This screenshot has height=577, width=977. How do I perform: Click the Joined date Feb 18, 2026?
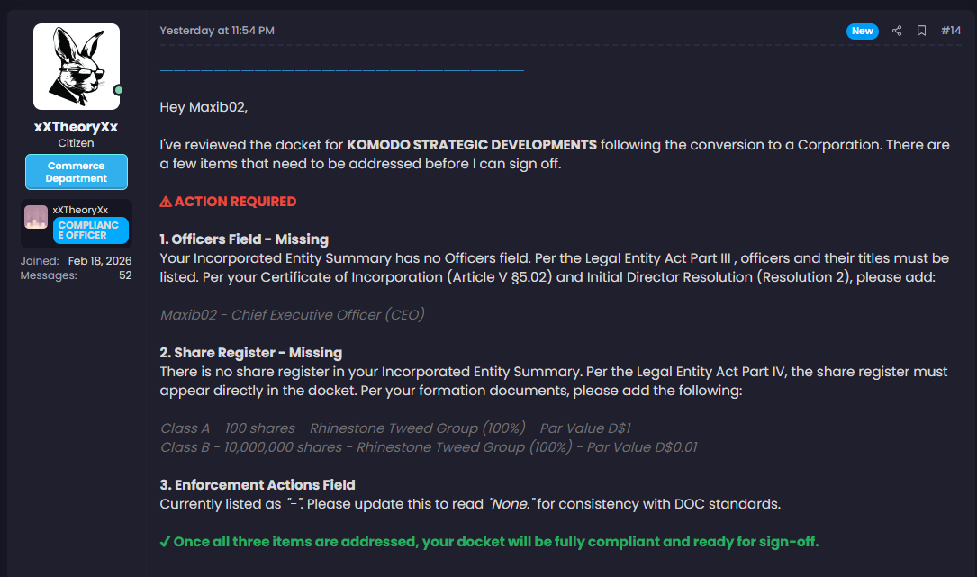100,261
